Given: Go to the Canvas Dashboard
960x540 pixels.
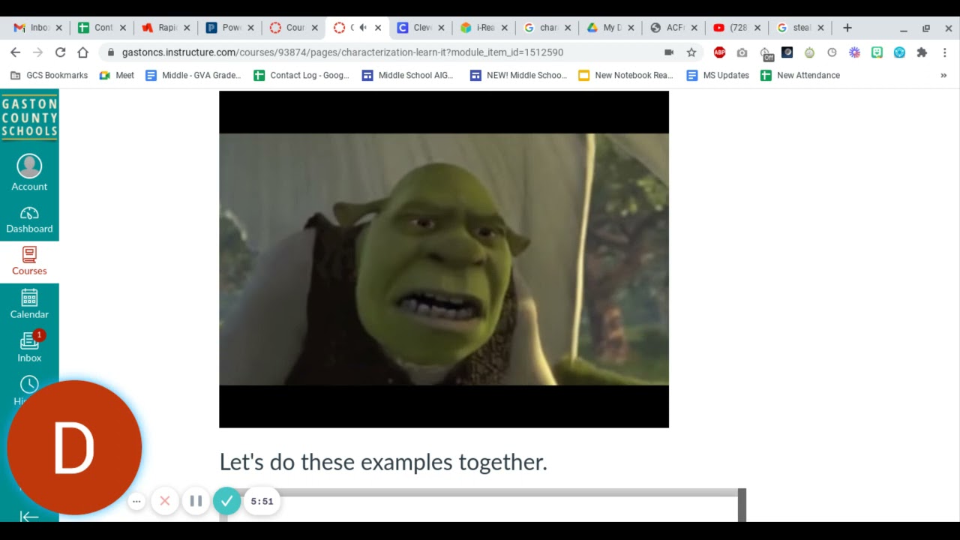Looking at the screenshot, I should pyautogui.click(x=29, y=220).
